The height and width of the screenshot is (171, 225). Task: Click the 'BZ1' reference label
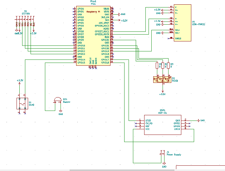(x=65, y=99)
